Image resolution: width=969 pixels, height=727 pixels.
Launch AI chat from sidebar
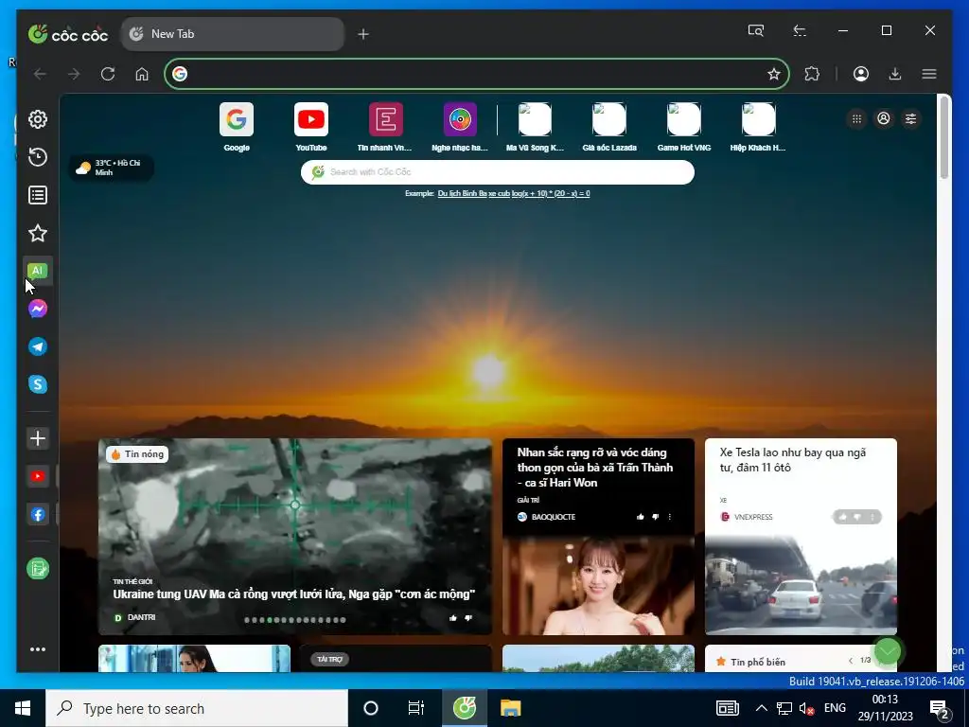[38, 271]
